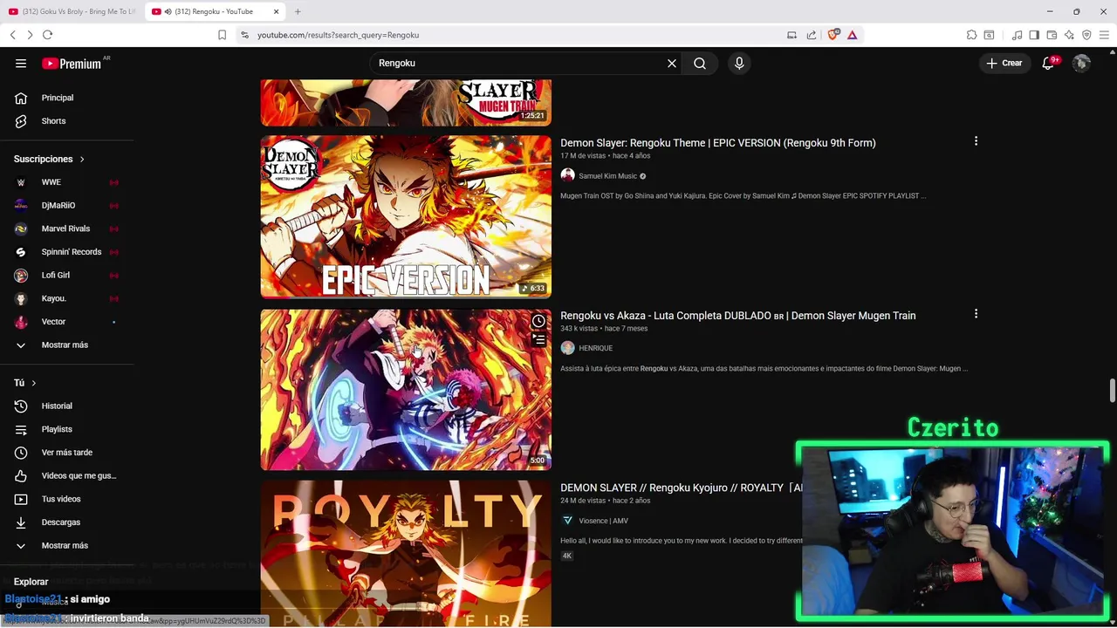This screenshot has height=628, width=1117.
Task: Open the browser main menu
Action: [x=1104, y=35]
